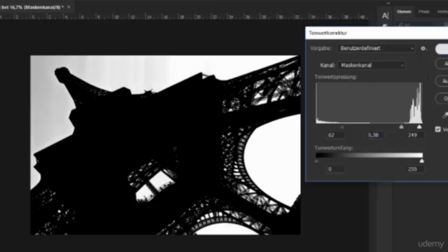The image size is (448, 252).
Task: Grab the white Tonwertumfang output slider
Action: pyautogui.click(x=421, y=161)
